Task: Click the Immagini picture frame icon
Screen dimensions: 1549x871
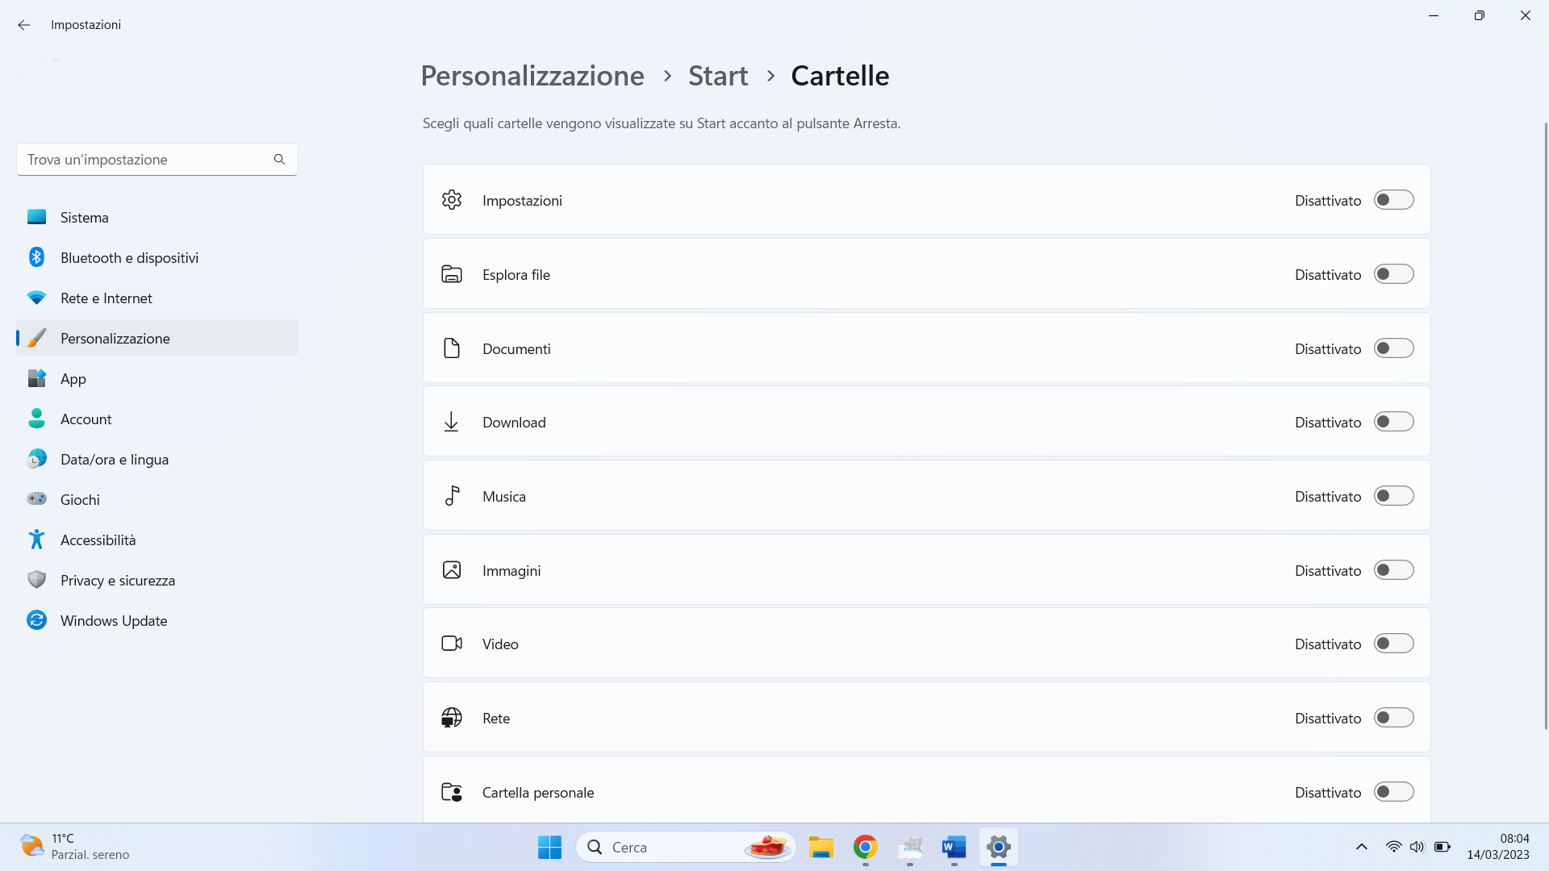Action: point(451,569)
